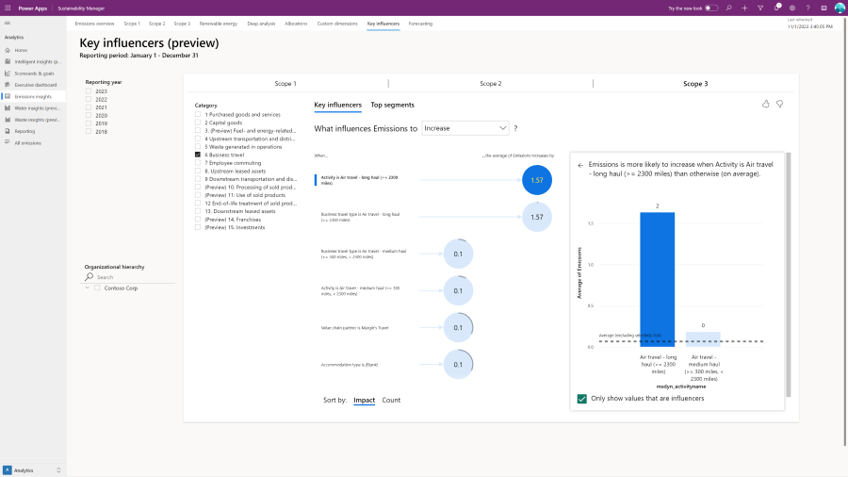Switch to the Forecasting tab
848x477 pixels.
point(420,23)
